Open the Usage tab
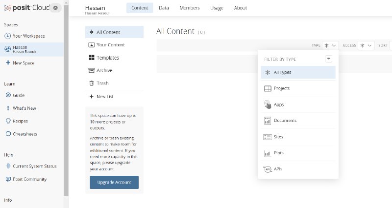The image size is (392, 208). click(217, 8)
